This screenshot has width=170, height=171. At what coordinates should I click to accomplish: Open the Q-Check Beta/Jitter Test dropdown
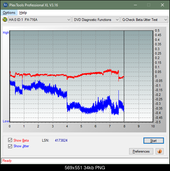coord(144,20)
